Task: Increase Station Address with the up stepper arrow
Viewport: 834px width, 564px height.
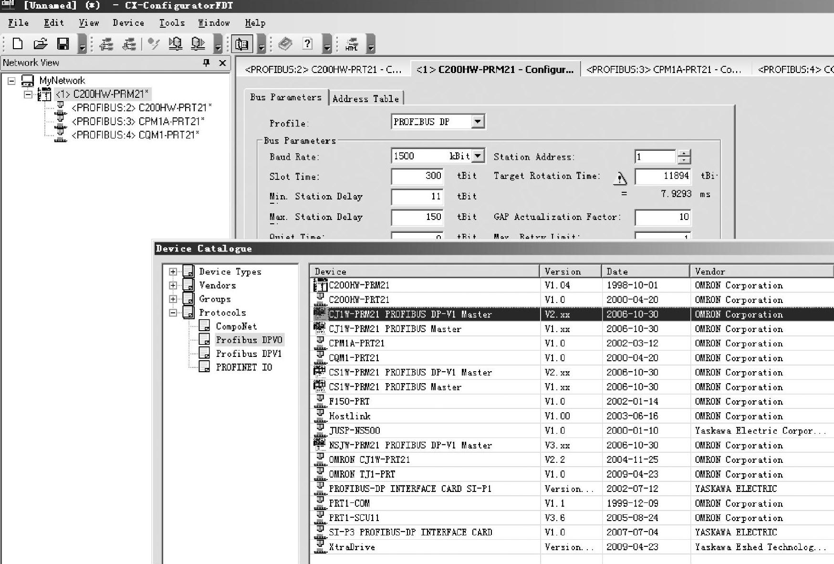Action: tap(684, 153)
